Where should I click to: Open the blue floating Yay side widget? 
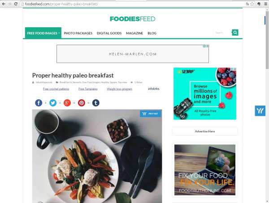(x=260, y=111)
